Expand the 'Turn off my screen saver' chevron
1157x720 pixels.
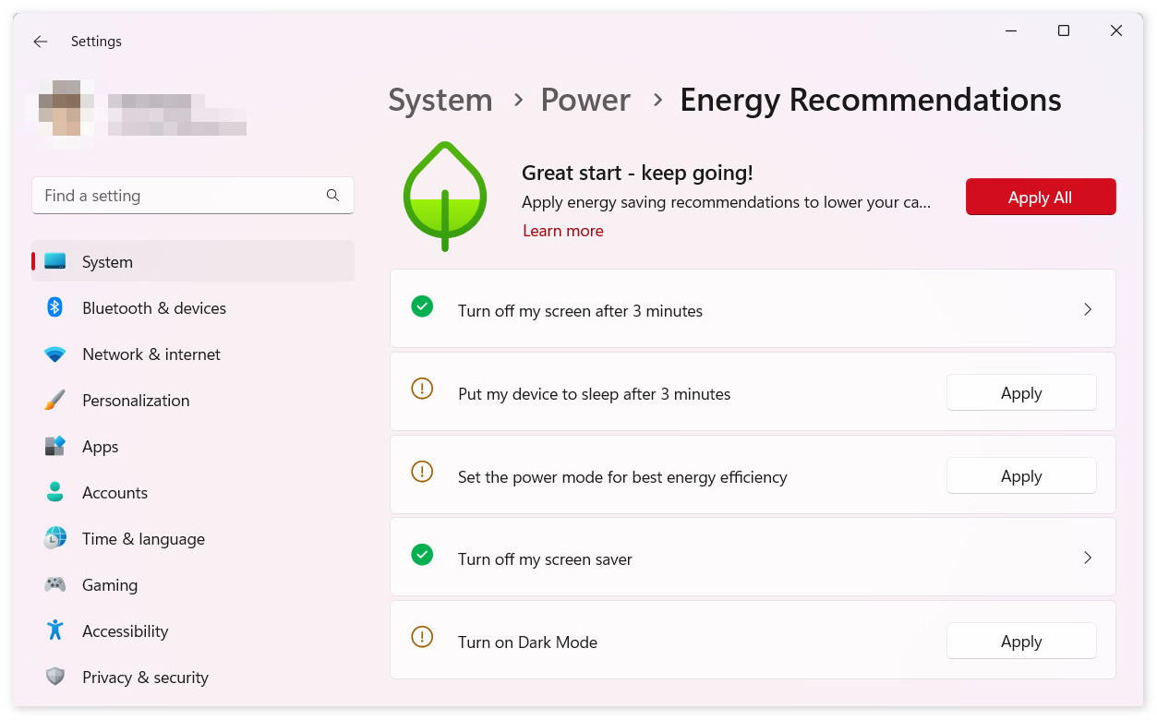pos(1087,558)
